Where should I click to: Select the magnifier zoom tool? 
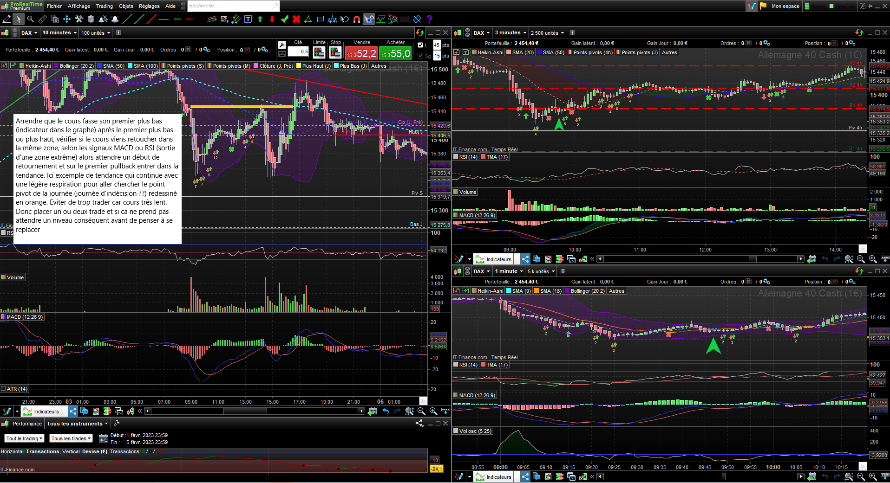31,19
